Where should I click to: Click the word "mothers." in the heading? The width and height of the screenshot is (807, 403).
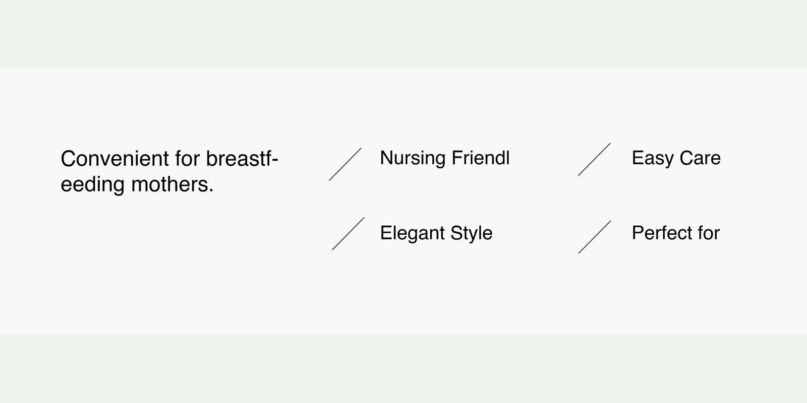point(172,184)
